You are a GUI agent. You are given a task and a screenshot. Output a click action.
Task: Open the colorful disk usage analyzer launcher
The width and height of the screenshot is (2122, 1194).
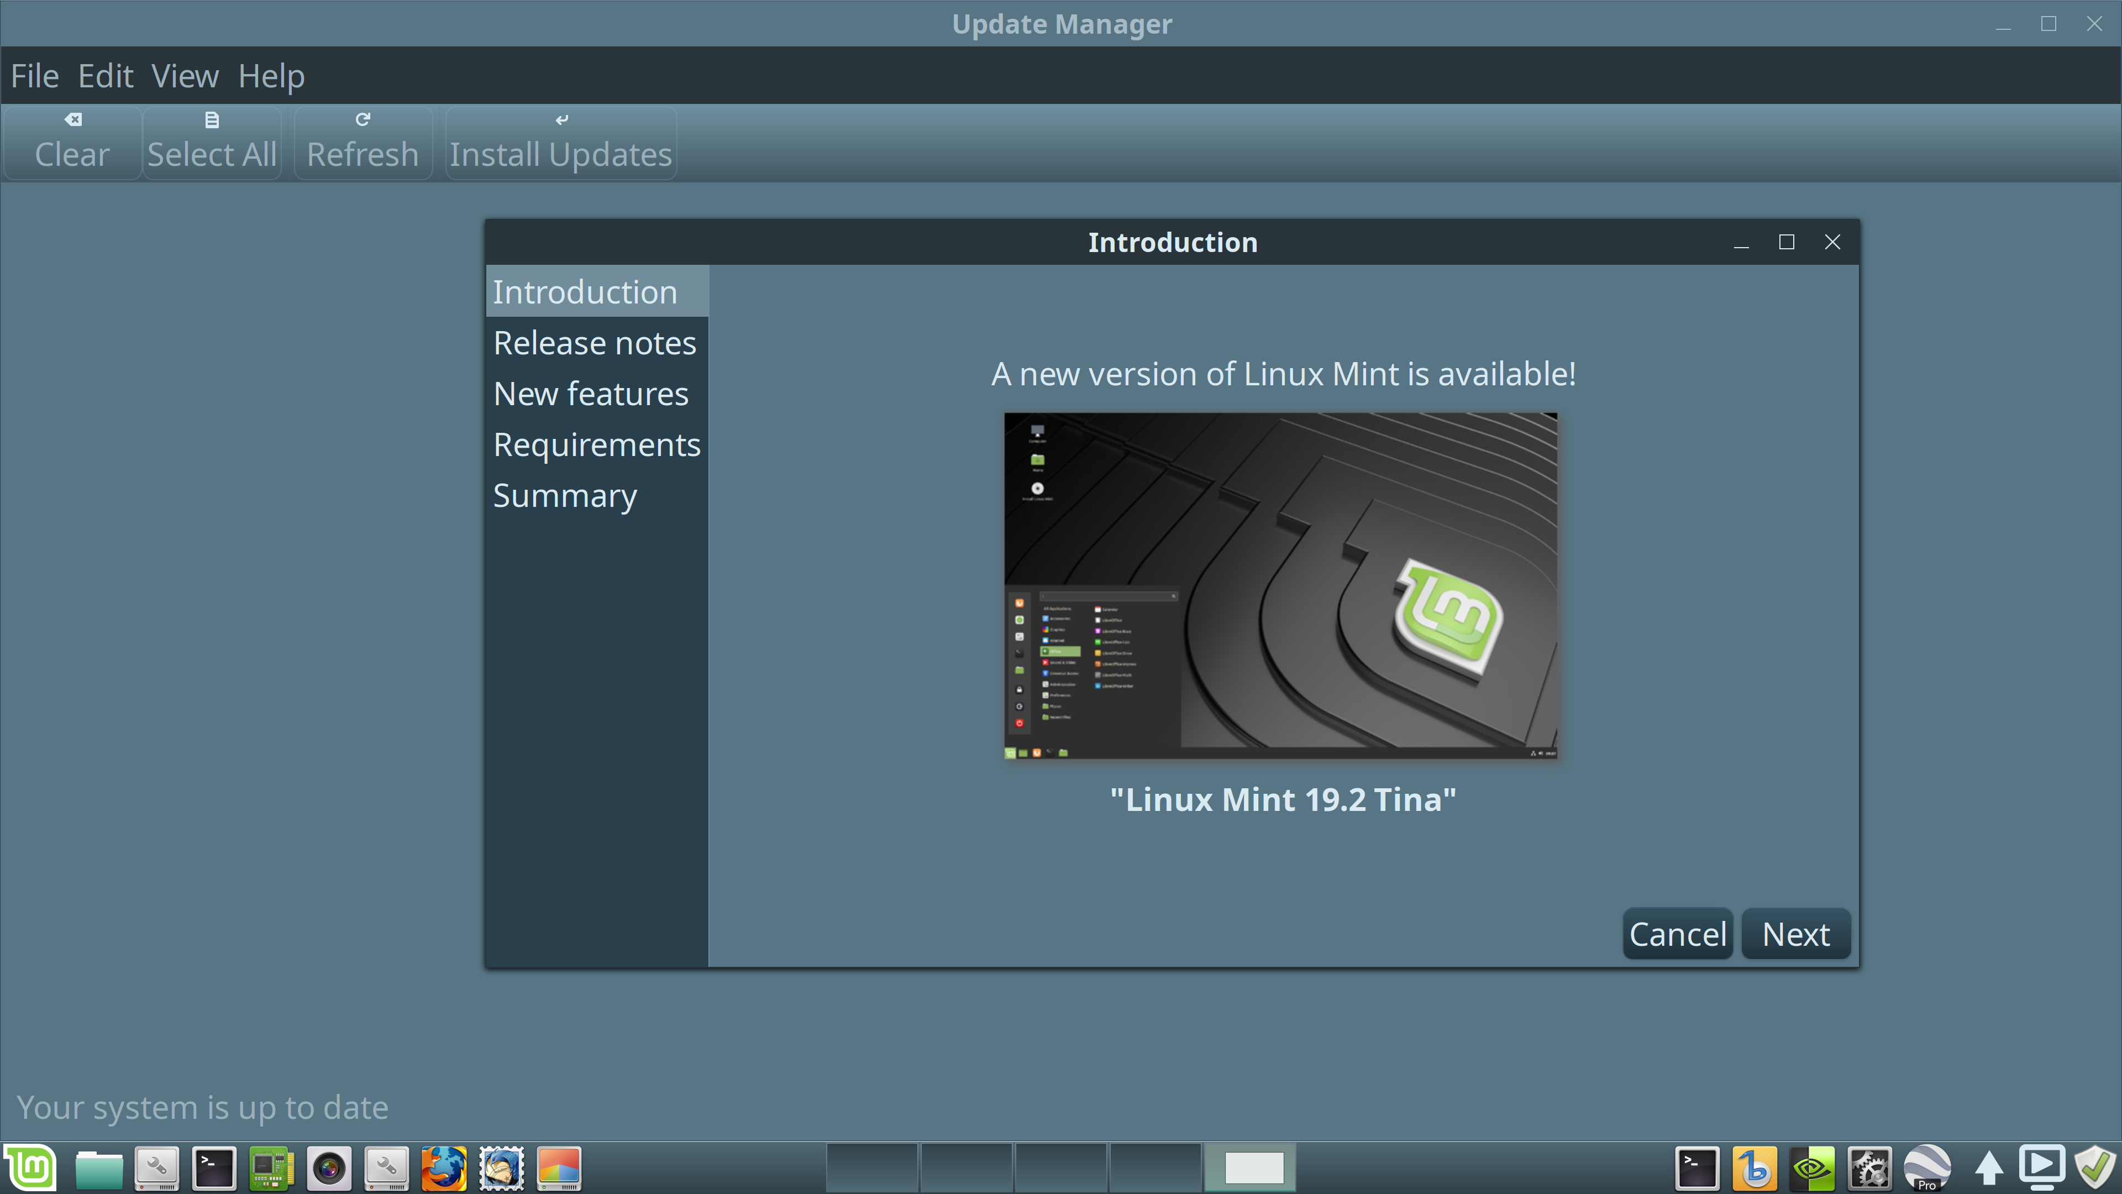(x=559, y=1167)
